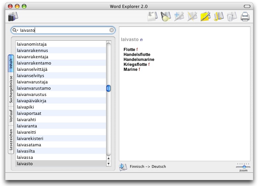The image size is (262, 186).
Task: Open the Verlauf tab
Action: [11, 116]
